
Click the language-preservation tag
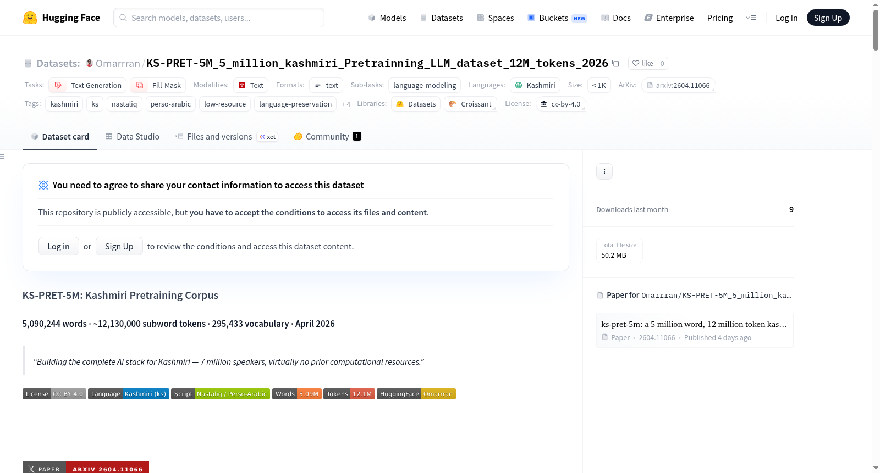(295, 104)
